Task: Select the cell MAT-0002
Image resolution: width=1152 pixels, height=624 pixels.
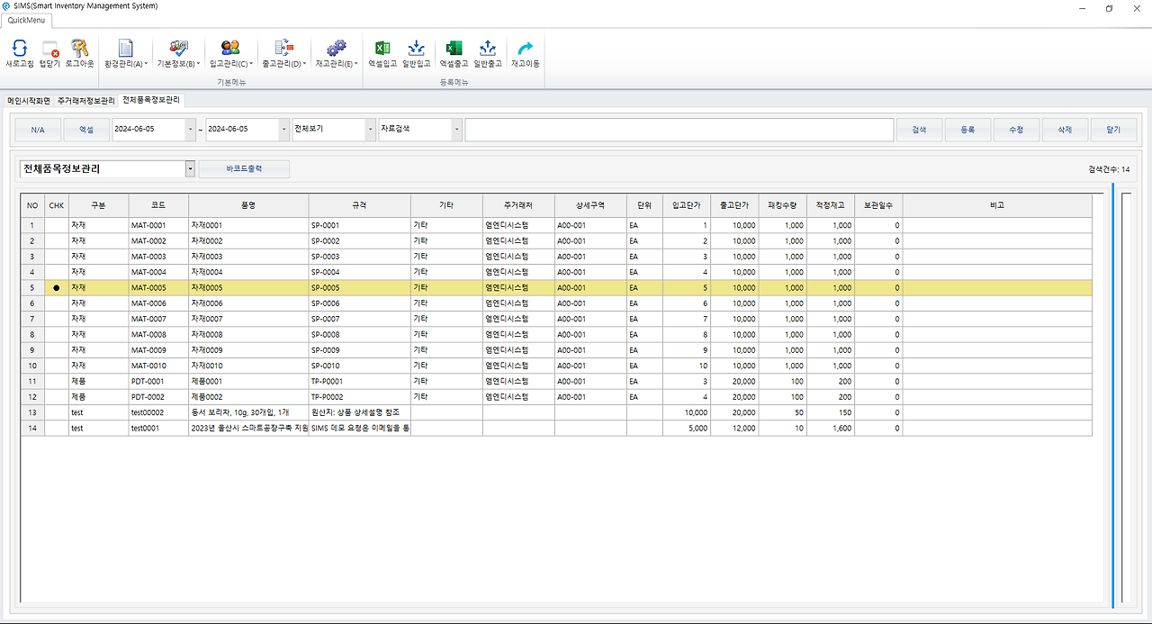Action: point(158,241)
